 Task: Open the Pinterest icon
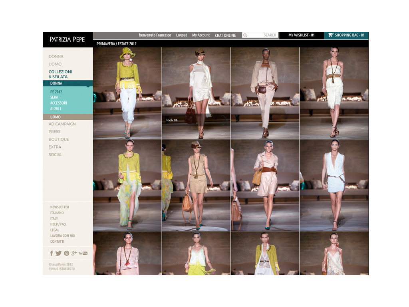pyautogui.click(x=67, y=253)
